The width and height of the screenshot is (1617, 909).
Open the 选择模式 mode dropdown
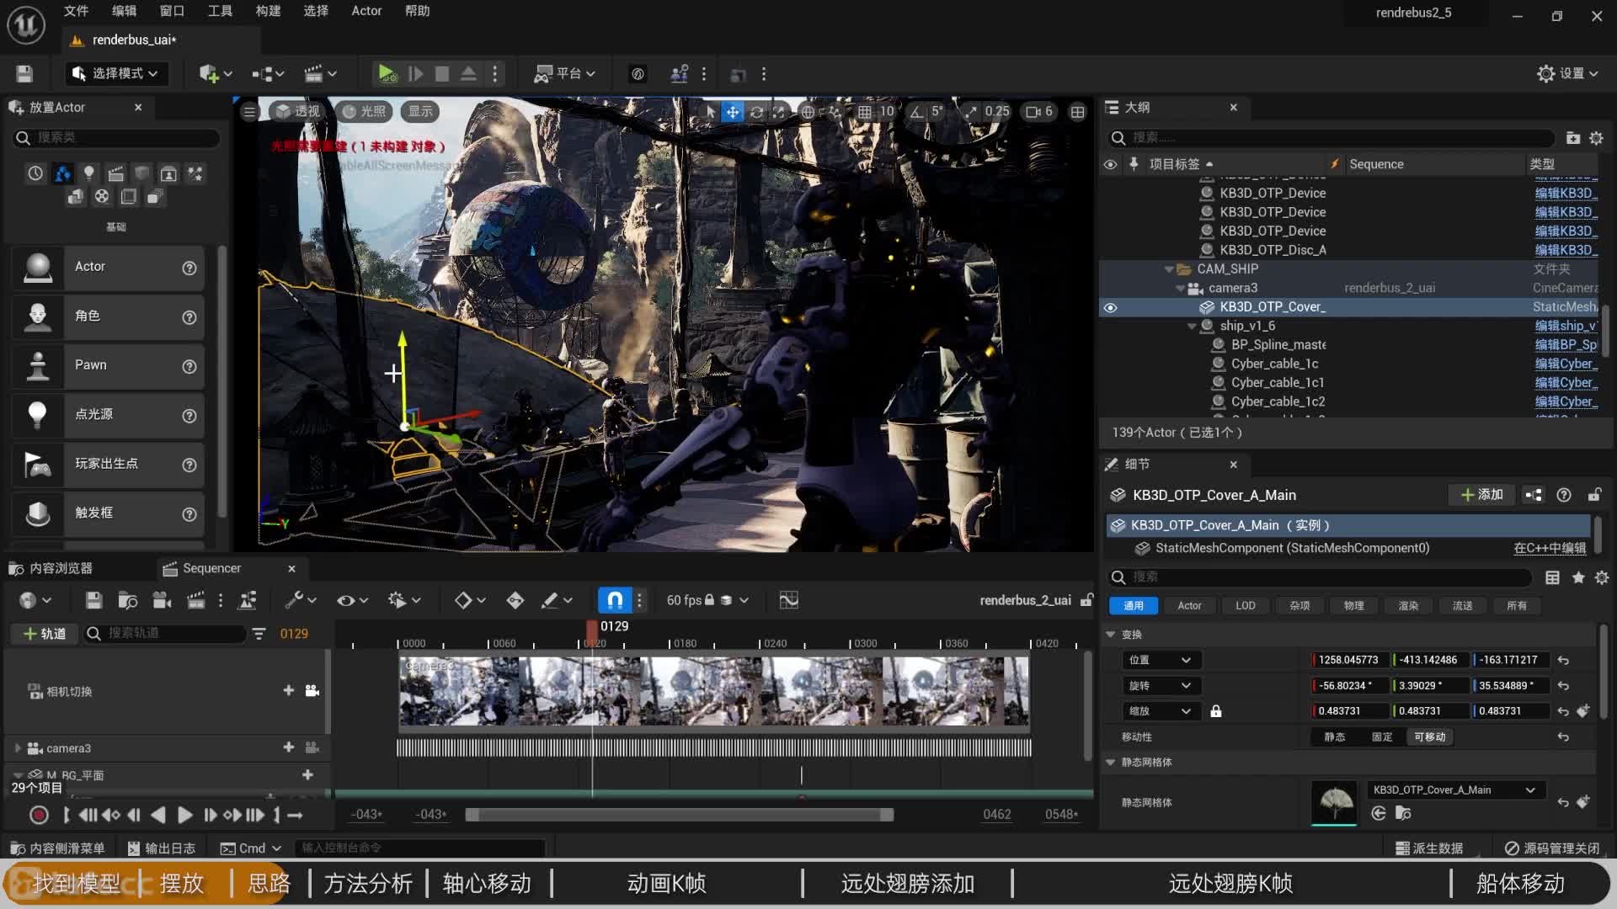(x=116, y=74)
